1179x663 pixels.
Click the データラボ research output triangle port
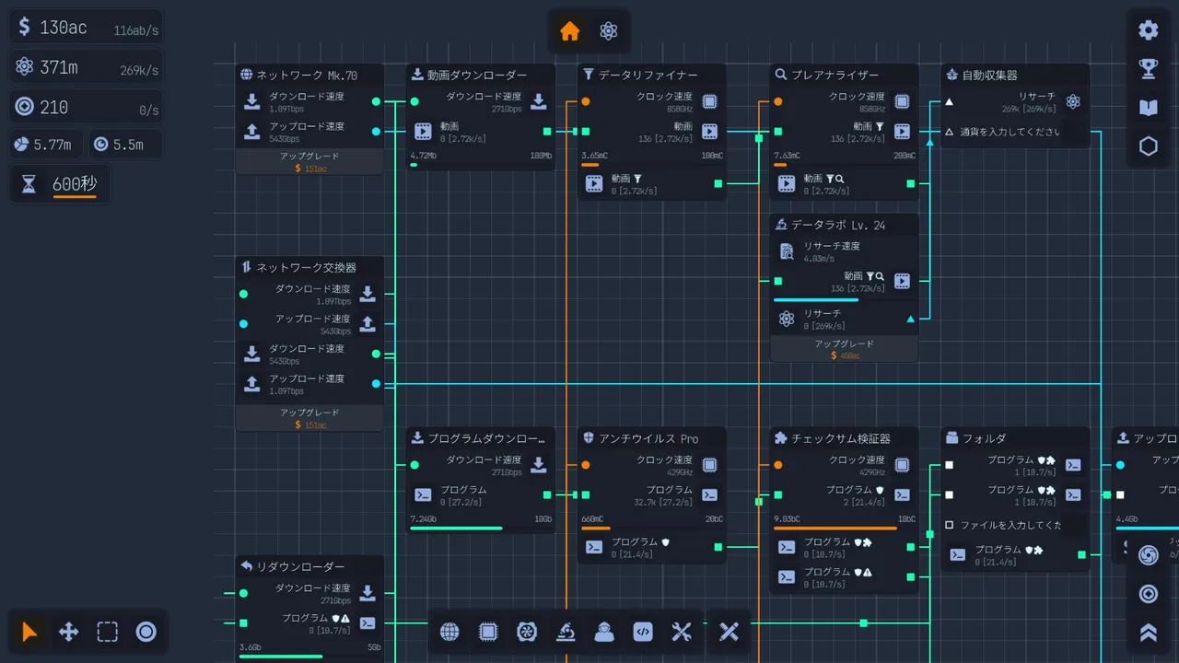910,319
